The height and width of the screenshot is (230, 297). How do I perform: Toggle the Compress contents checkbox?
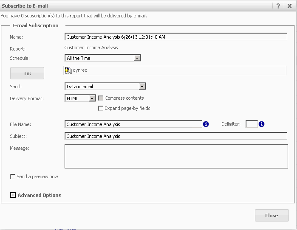point(101,98)
